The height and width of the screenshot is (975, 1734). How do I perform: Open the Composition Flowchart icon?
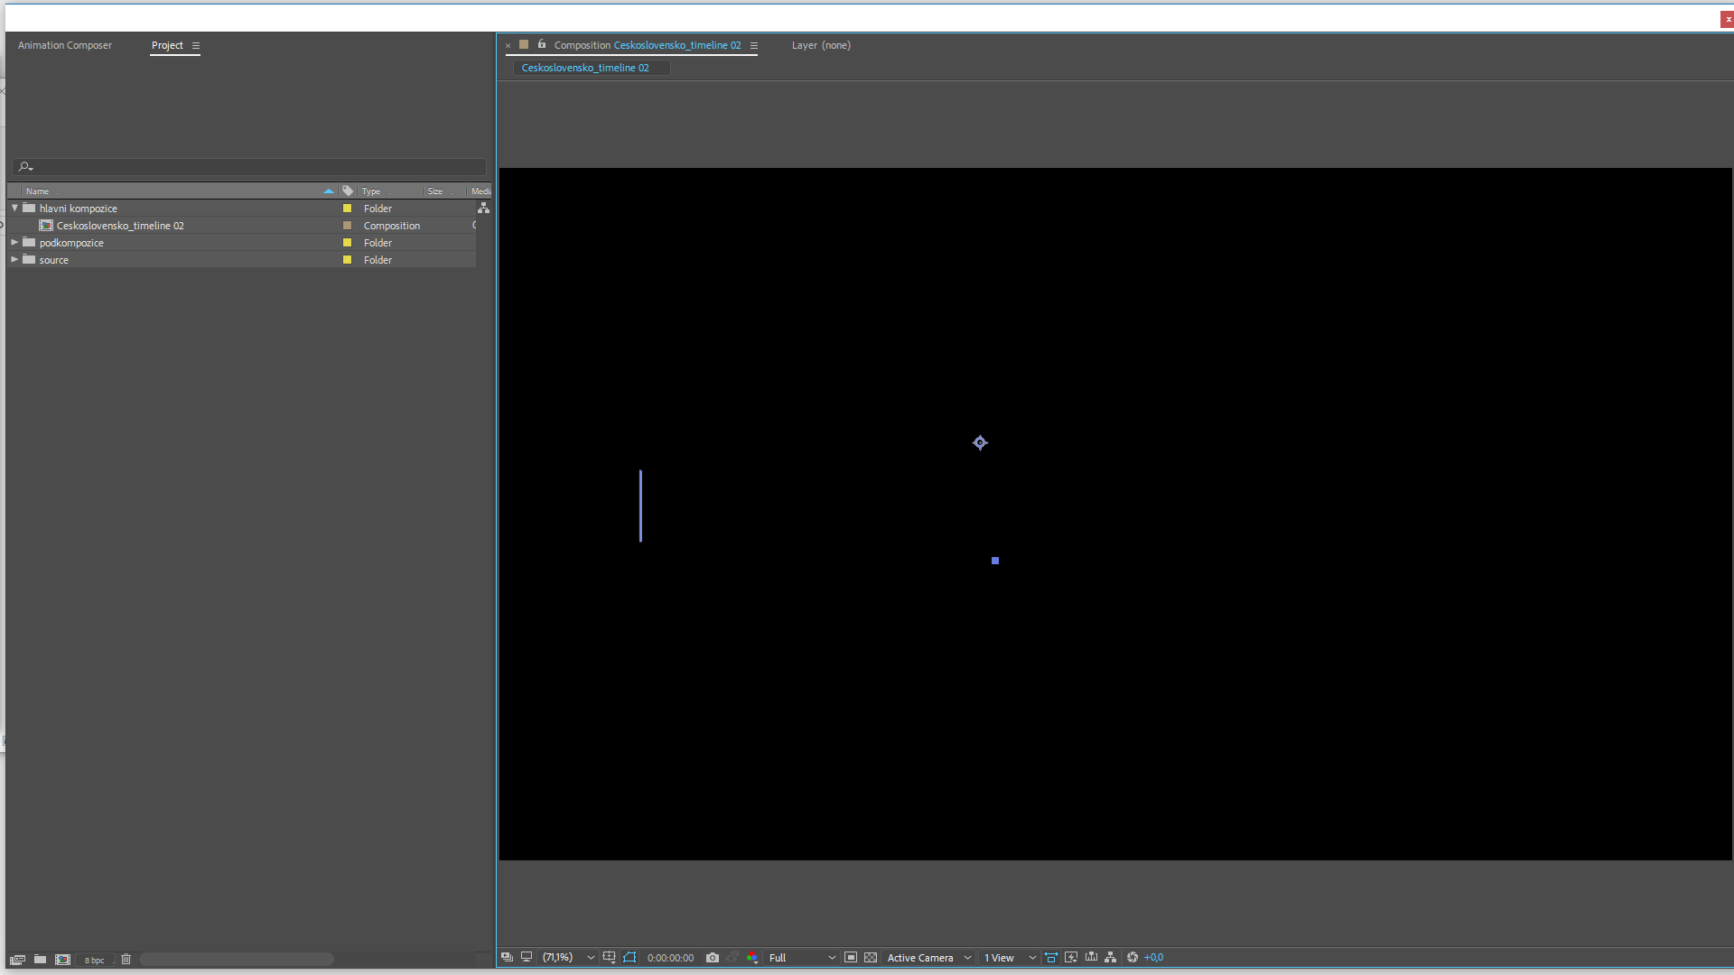click(x=1111, y=958)
